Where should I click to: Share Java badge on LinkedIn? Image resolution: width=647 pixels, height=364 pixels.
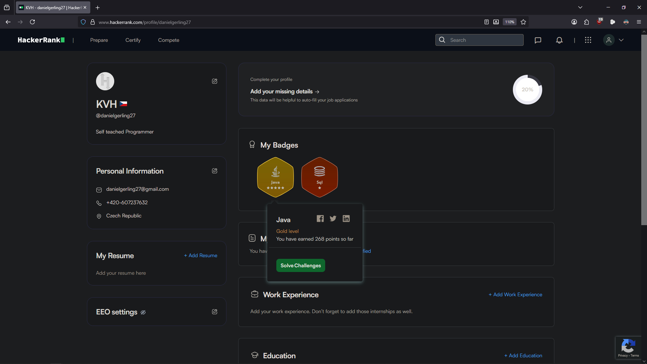346,219
